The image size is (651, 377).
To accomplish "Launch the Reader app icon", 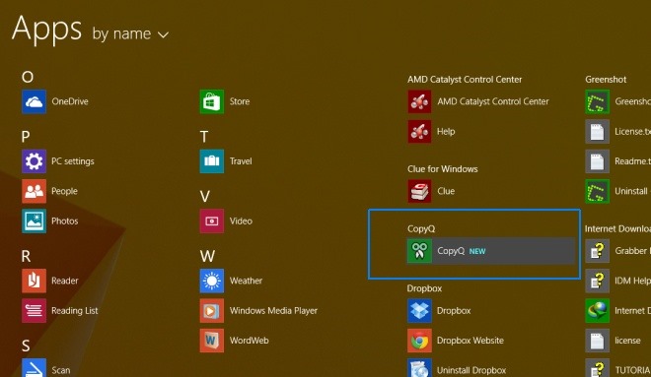I will tap(35, 281).
